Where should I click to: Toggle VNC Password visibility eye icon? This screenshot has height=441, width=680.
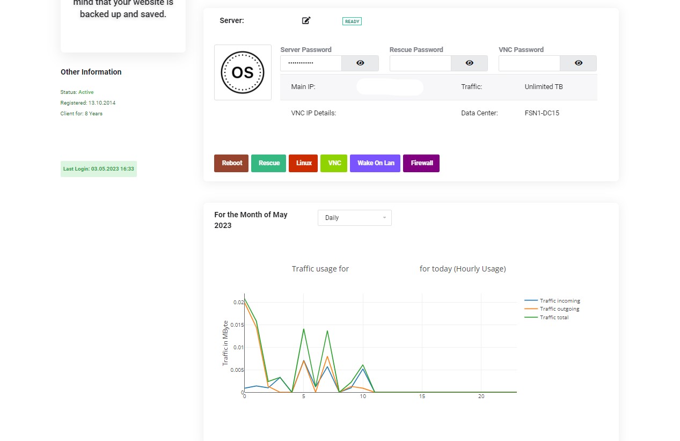(x=578, y=63)
